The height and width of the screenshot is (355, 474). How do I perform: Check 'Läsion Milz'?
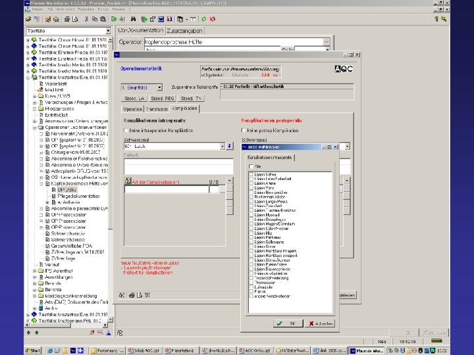251,233
